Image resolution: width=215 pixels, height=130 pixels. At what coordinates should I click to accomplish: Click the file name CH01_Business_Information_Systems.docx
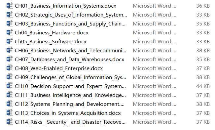coord(65,6)
